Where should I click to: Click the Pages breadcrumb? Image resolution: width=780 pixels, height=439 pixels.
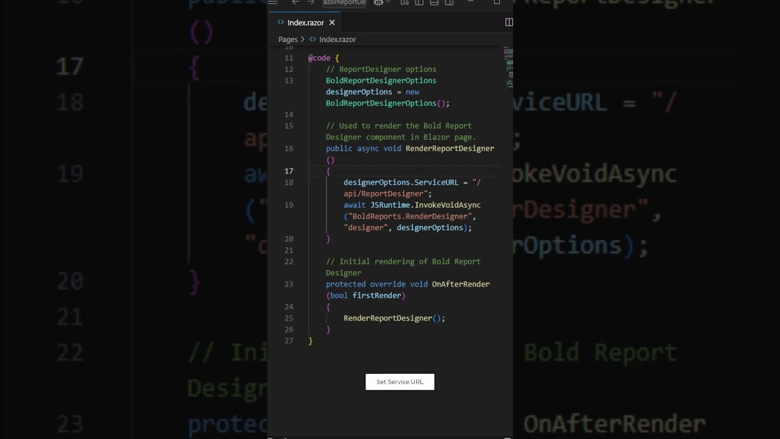288,39
